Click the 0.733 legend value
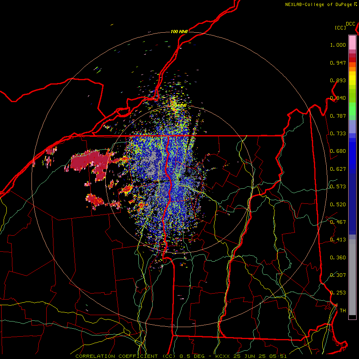 338,134
